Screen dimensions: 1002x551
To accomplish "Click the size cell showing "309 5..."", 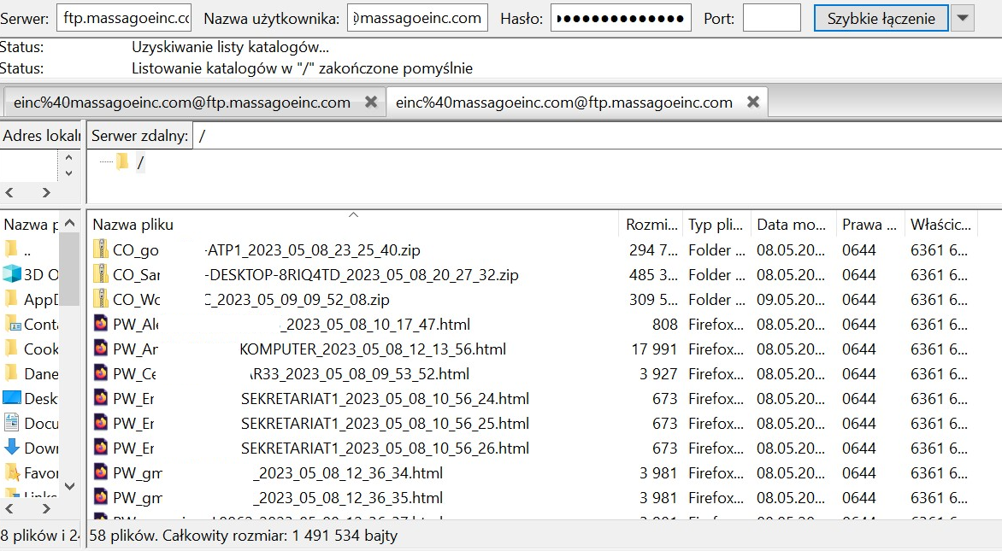I will click(653, 300).
